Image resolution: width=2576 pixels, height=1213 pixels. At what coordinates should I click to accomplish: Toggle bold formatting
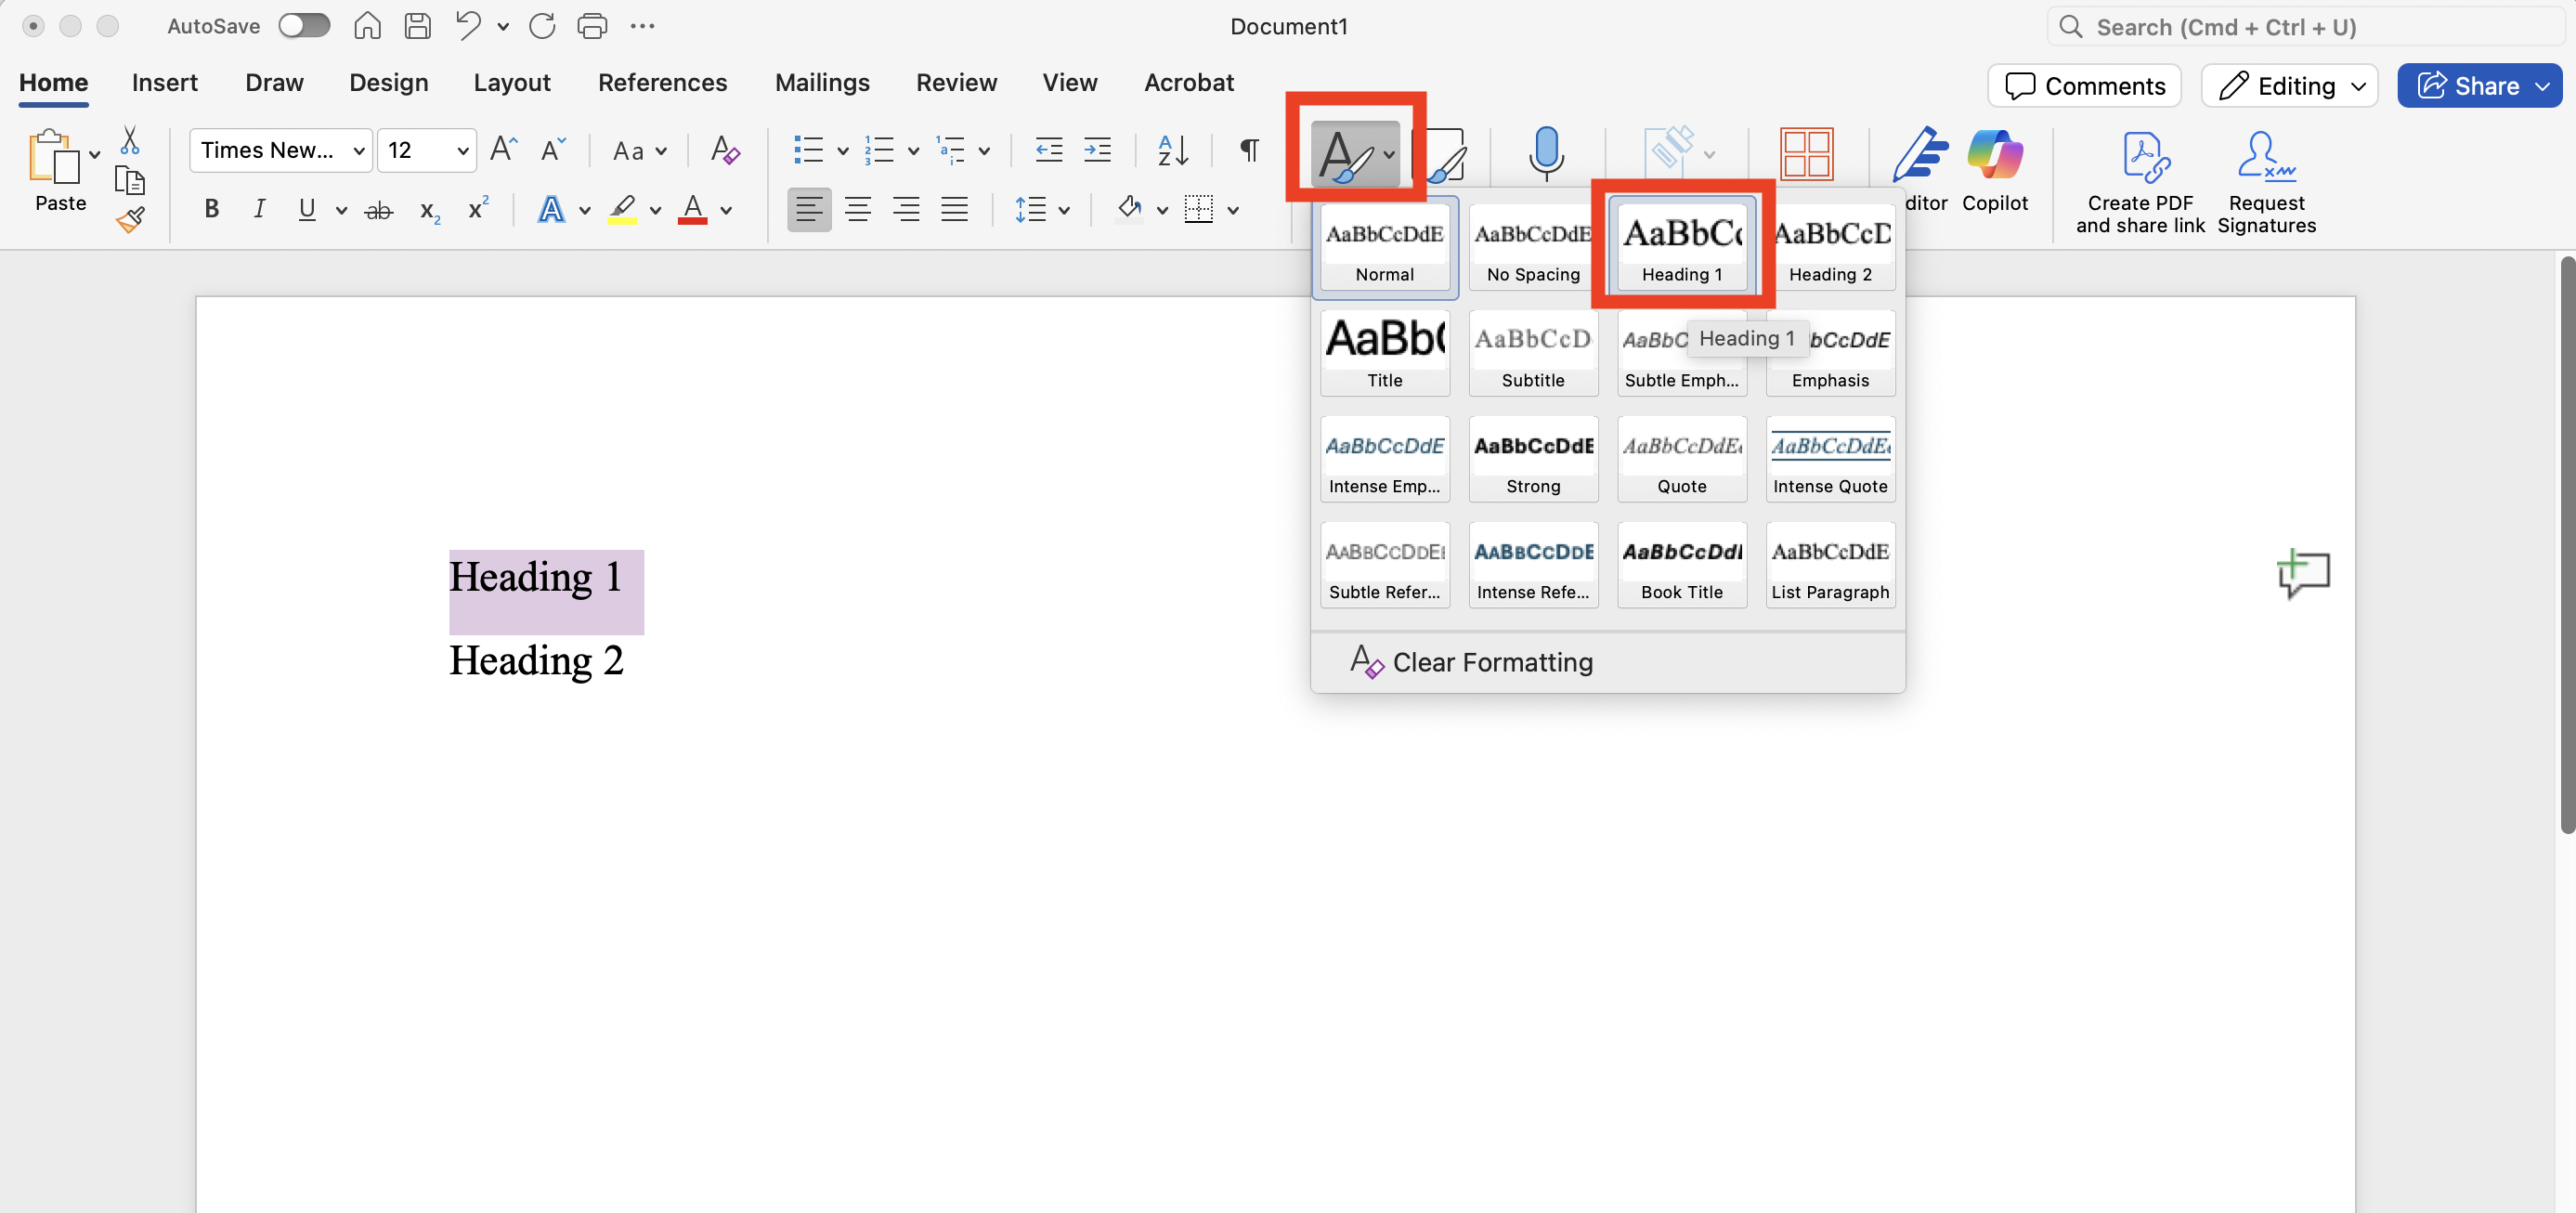pyautogui.click(x=211, y=209)
